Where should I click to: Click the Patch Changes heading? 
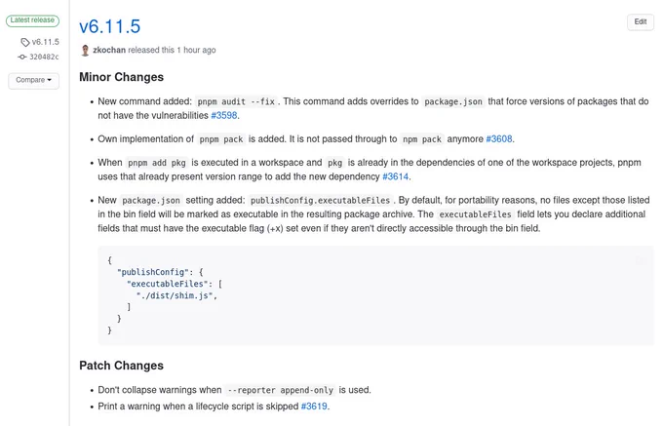coord(121,366)
